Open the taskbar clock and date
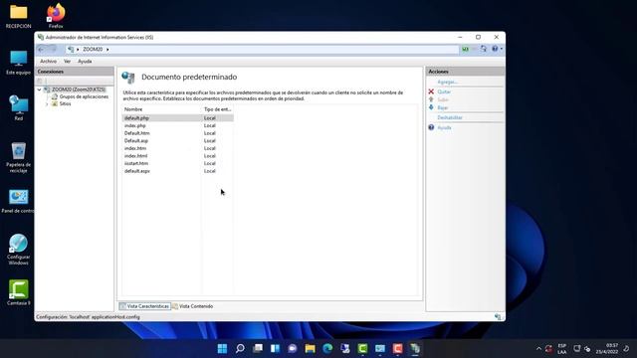Viewport: 637px width, 358px height. 607,349
